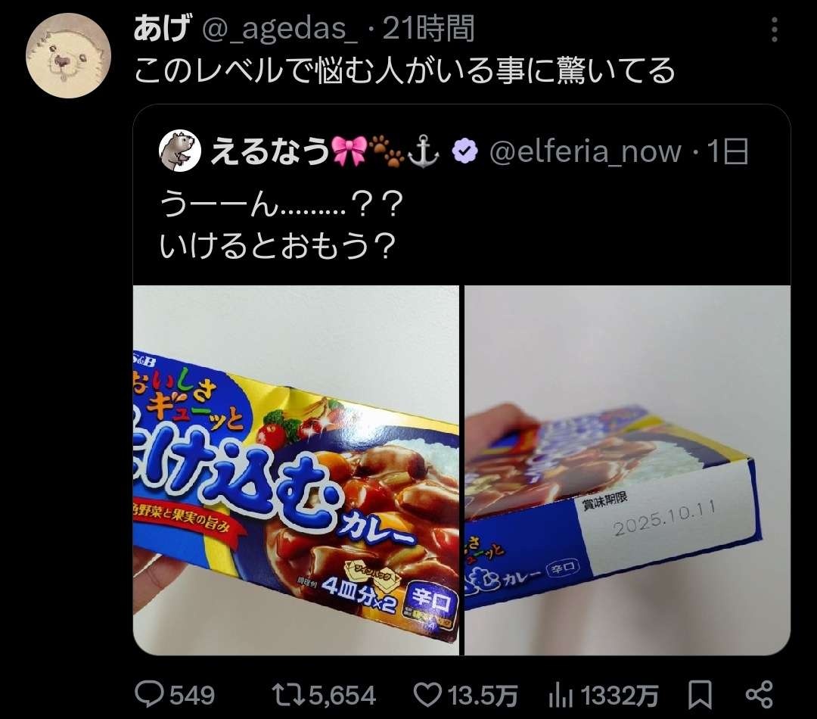The width and height of the screenshot is (817, 719).
Task: Click the 13.5万 likes count
Action: [483, 696]
